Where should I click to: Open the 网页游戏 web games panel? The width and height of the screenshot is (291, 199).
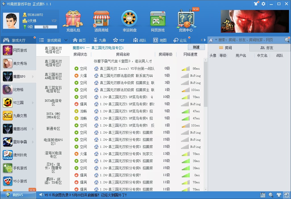pyautogui.click(x=158, y=20)
